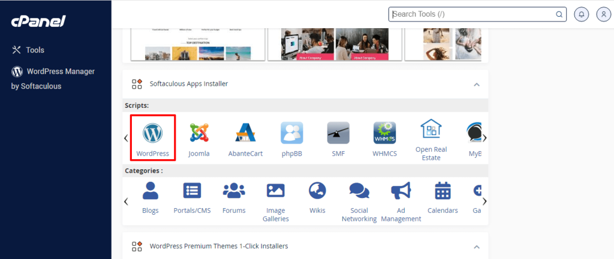This screenshot has height=259, width=614.
Task: Open the WHMCS script icon
Action: [x=384, y=139]
